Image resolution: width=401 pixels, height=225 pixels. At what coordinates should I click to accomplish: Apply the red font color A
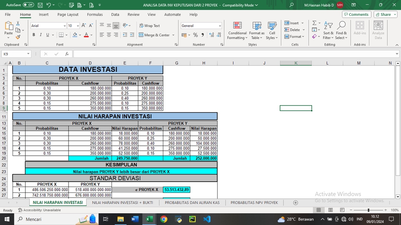(86, 35)
